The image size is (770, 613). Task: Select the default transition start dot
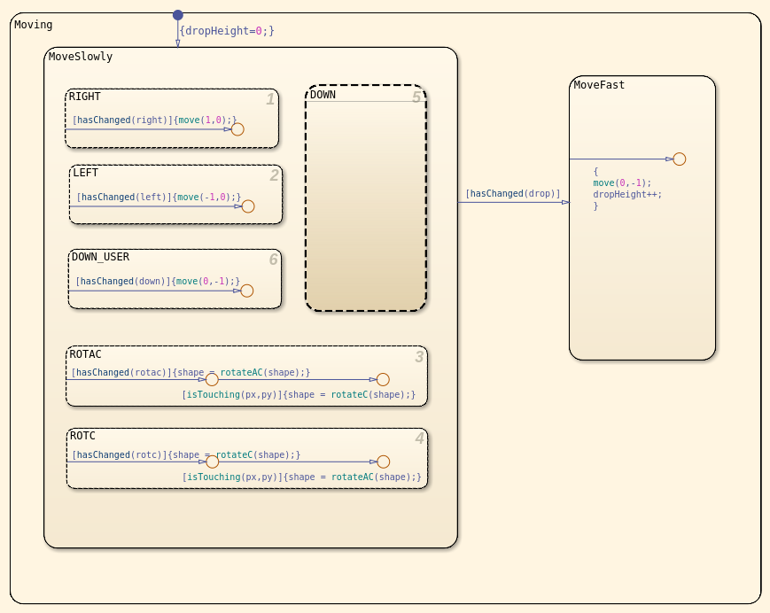178,15
